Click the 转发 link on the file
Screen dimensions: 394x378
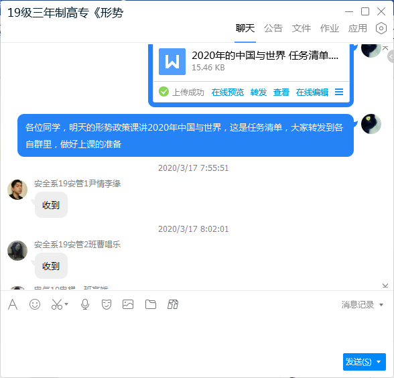259,92
